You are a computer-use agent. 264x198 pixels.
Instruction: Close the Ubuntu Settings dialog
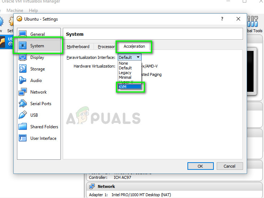[238, 19]
